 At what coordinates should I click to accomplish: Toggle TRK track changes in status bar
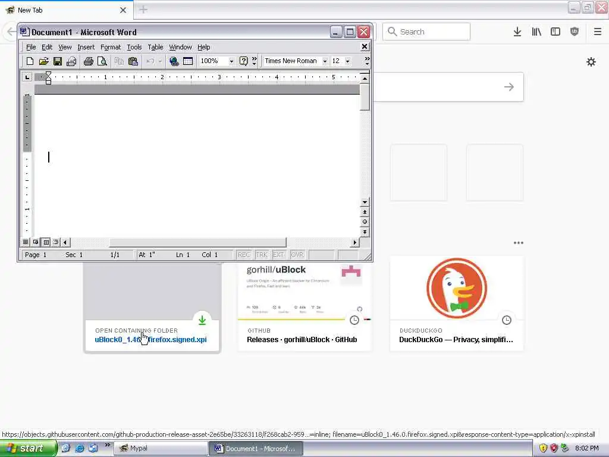[x=262, y=255]
